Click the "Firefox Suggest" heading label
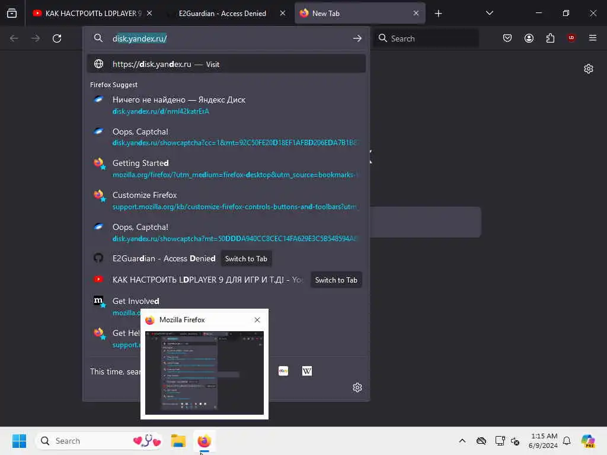 114,85
